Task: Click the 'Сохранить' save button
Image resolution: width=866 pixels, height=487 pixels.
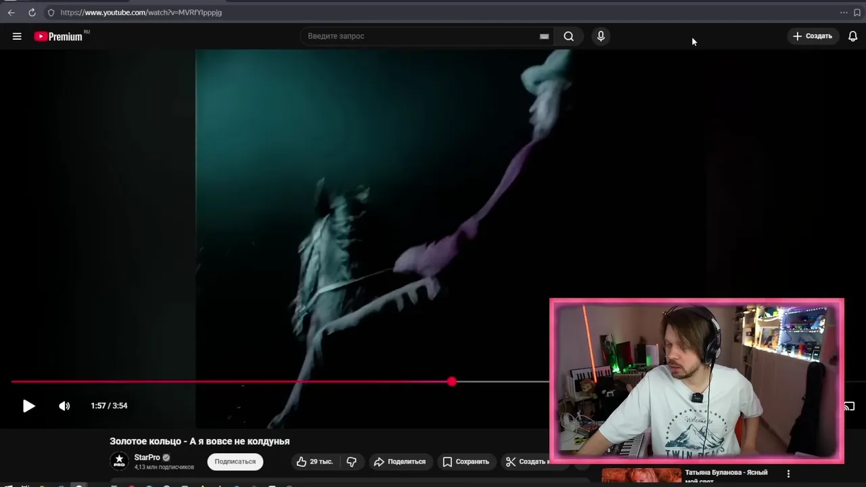Action: (465, 461)
